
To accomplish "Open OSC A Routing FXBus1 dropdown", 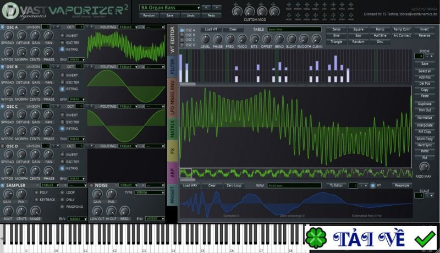I will coord(128,27).
